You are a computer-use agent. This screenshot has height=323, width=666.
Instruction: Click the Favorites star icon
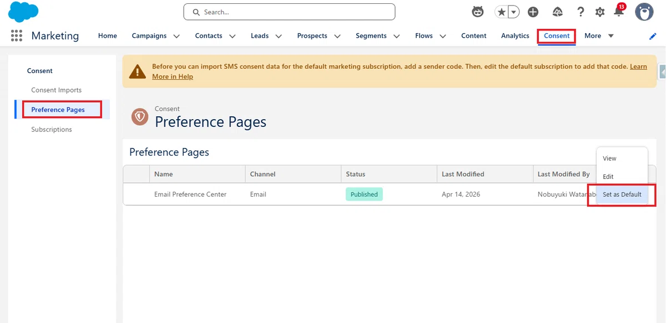click(501, 12)
